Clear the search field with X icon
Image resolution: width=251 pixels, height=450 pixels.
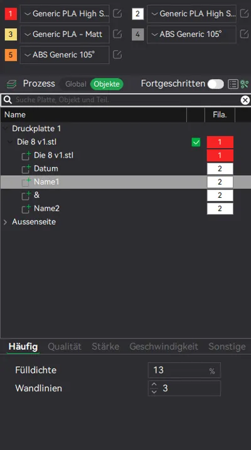(245, 100)
